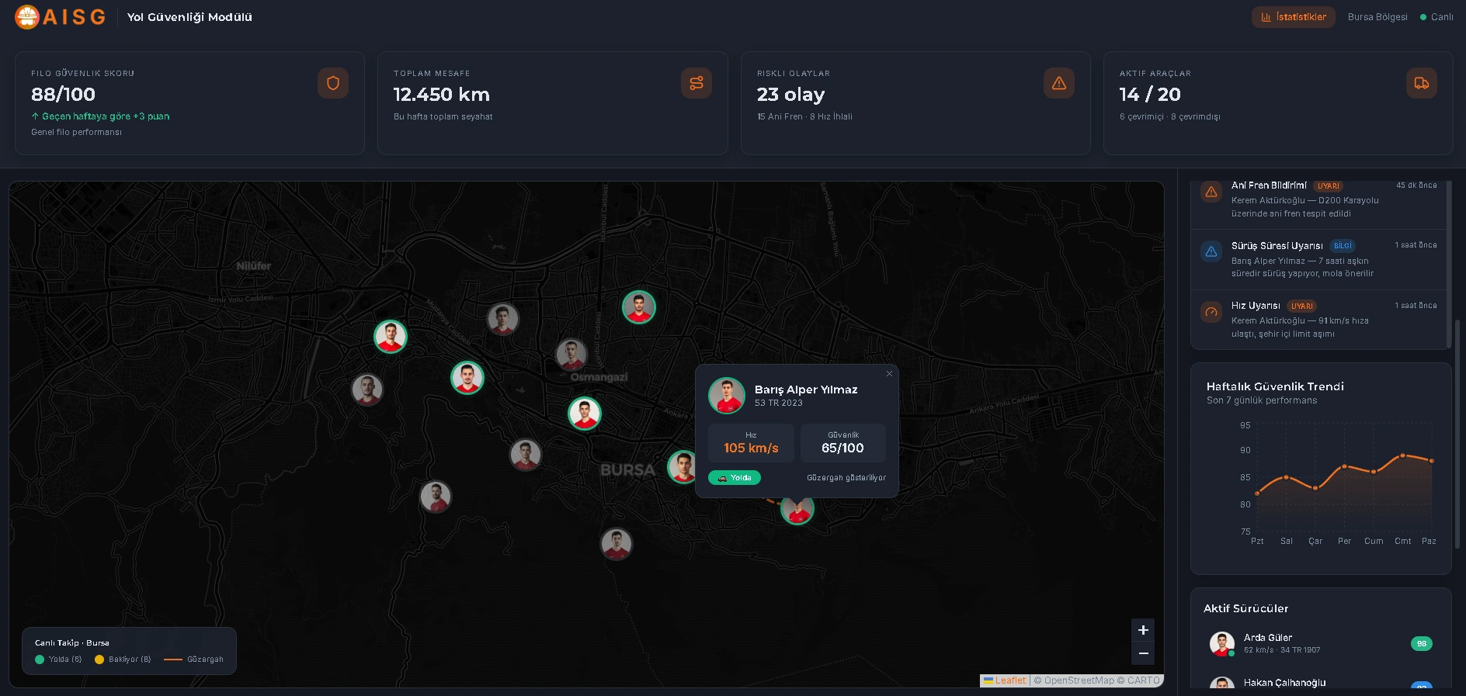This screenshot has height=696, width=1466.
Task: Click the Paz data point on trend chart
Action: tap(1431, 461)
